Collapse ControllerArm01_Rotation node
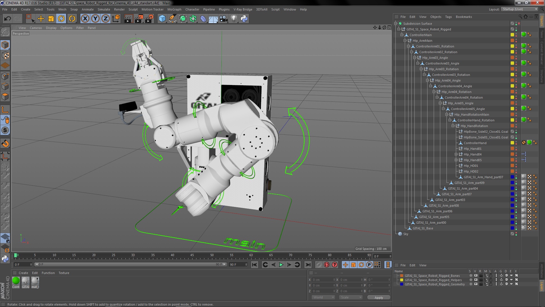This screenshot has width=545, height=307. (408, 46)
